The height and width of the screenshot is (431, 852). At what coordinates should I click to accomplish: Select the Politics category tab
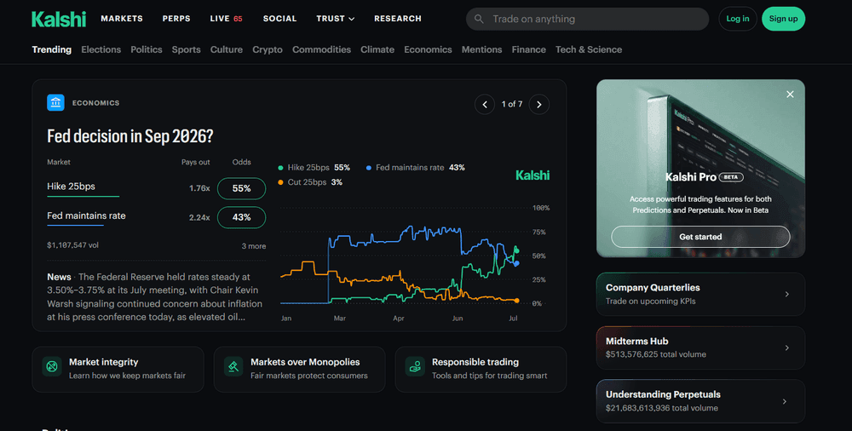[x=147, y=49]
